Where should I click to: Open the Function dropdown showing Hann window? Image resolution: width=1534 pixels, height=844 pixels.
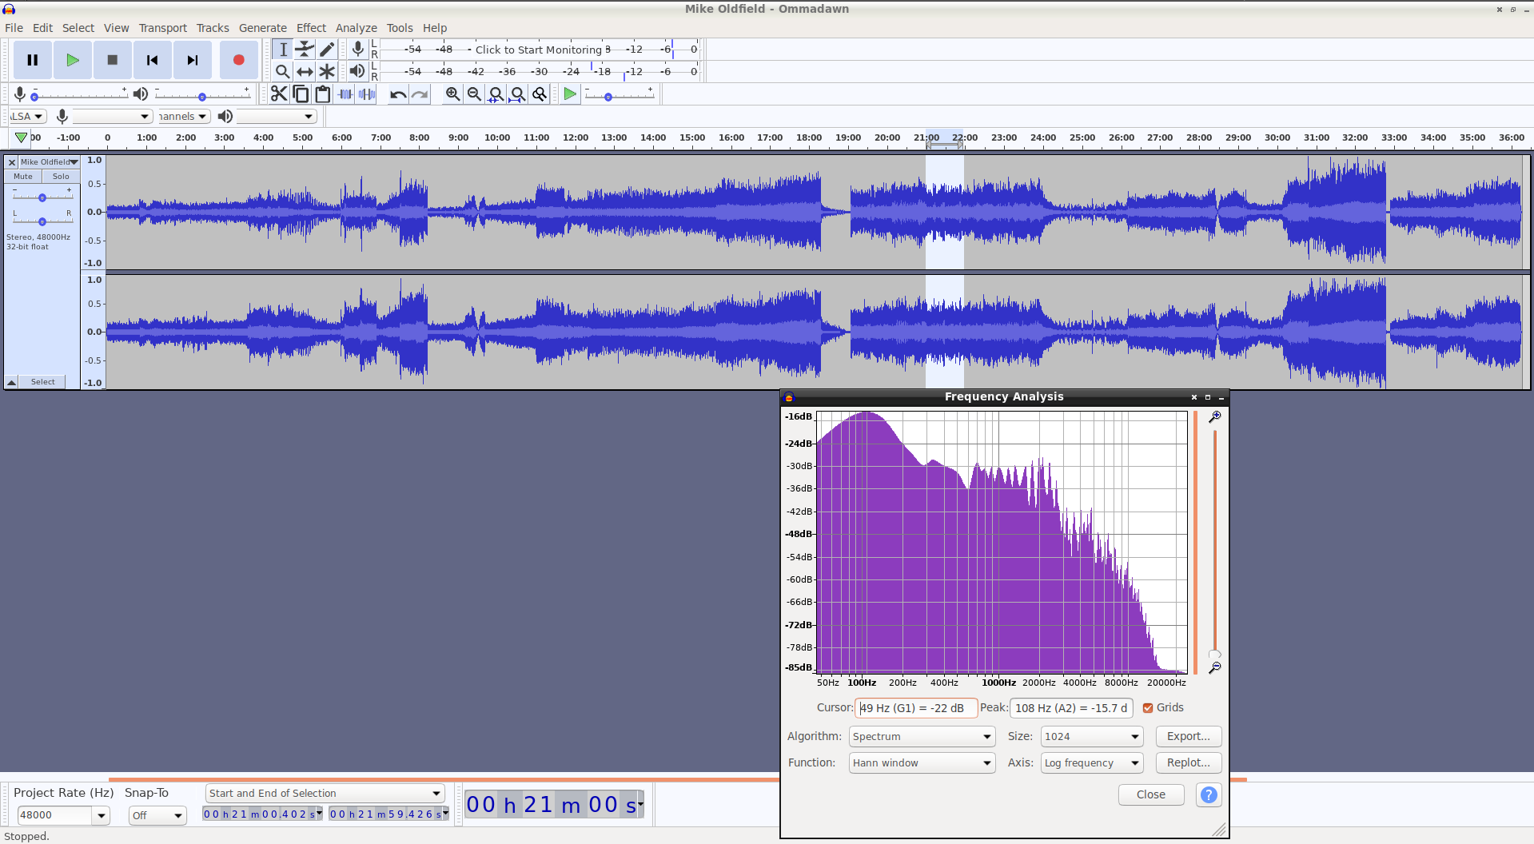click(922, 763)
